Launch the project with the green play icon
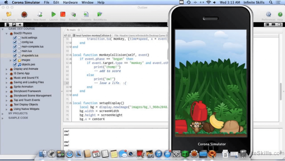 pos(53,14)
